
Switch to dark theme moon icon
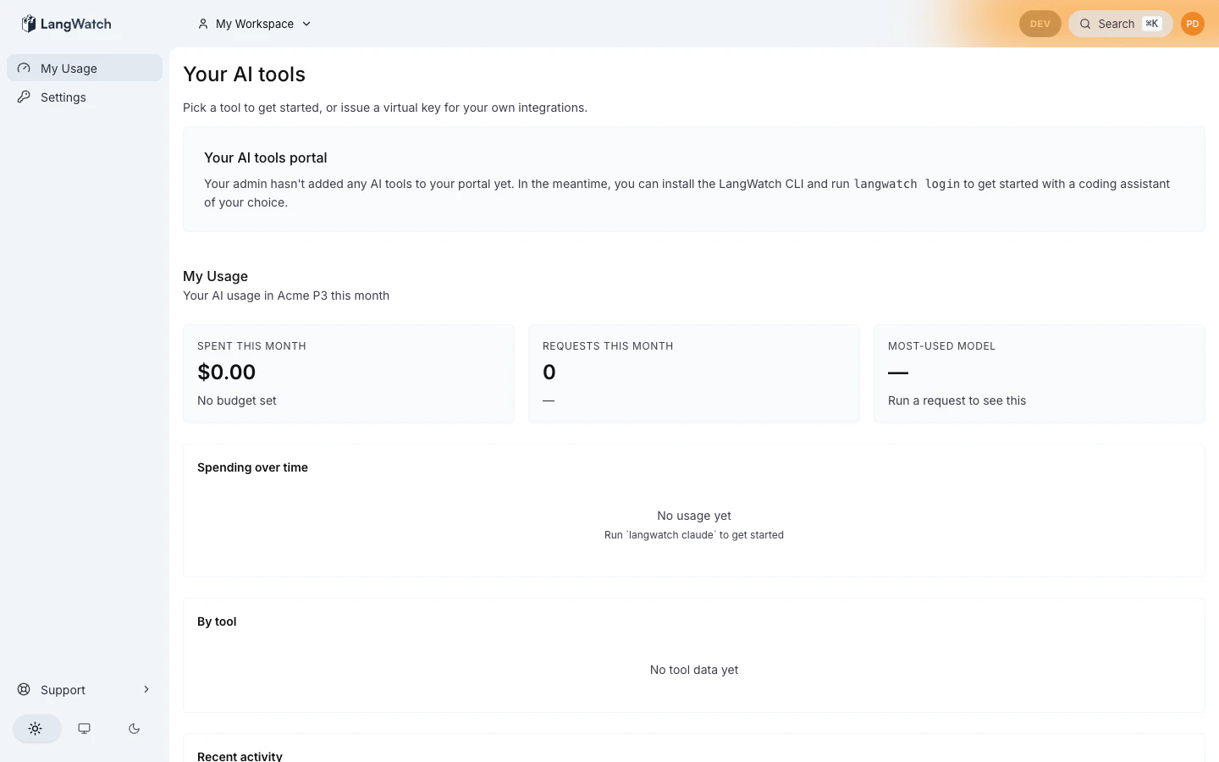134,728
